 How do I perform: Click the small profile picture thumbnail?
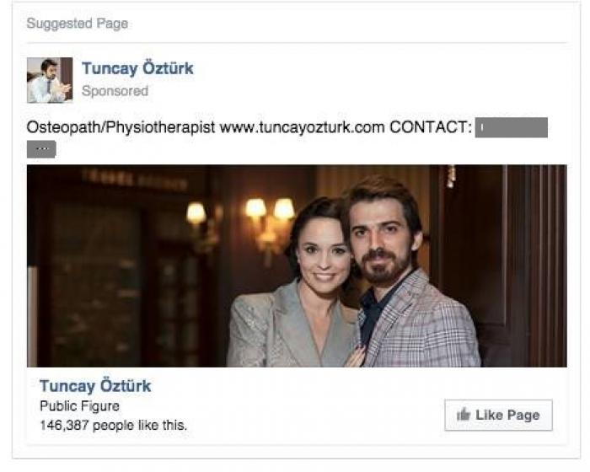point(49,80)
